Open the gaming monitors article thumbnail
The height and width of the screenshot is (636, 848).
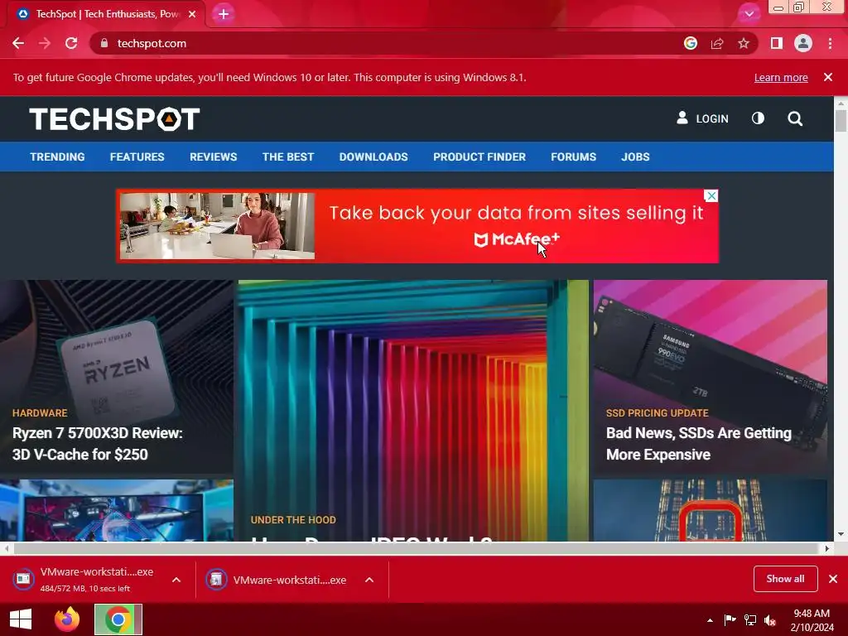[117, 510]
